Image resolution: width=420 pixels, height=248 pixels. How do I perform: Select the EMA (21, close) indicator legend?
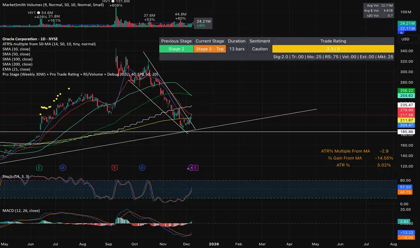tap(16, 69)
